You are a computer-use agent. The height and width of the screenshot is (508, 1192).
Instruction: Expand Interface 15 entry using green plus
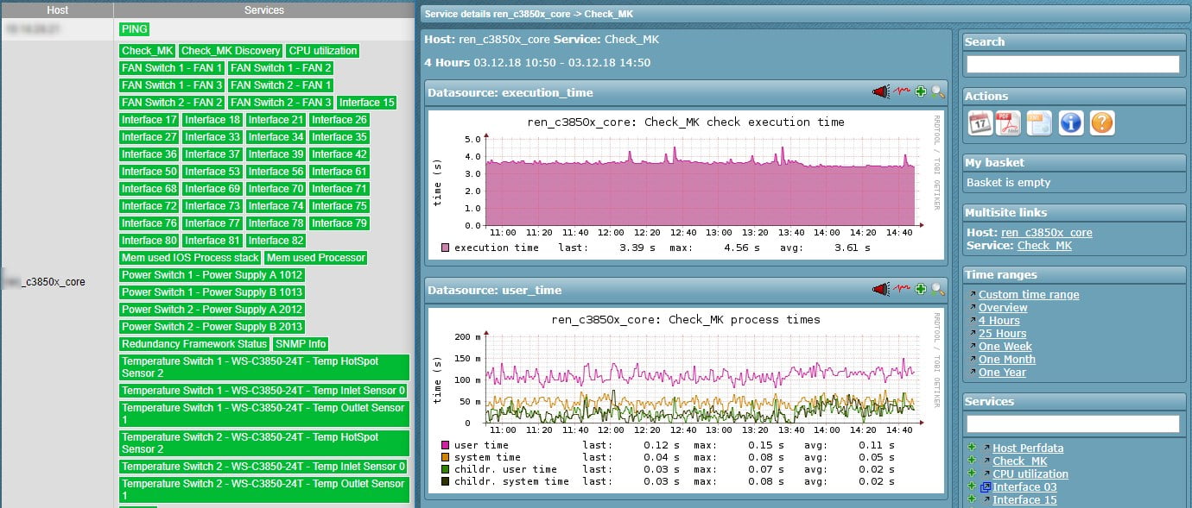972,499
